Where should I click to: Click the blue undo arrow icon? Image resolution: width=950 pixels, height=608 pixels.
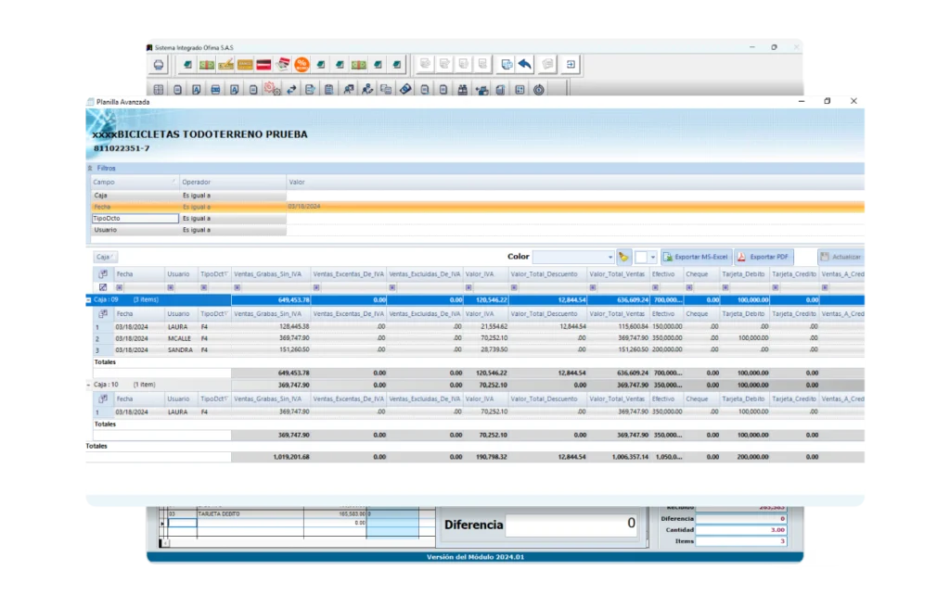click(x=525, y=64)
